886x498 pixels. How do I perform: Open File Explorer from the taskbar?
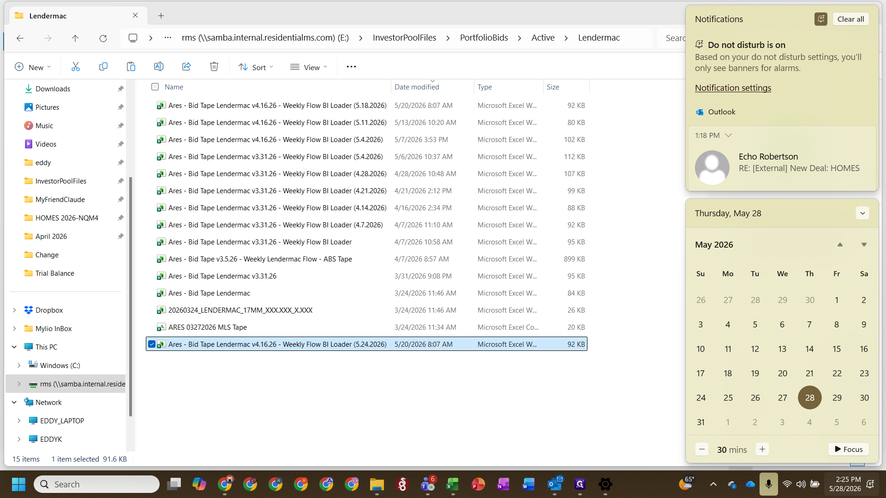click(x=377, y=484)
